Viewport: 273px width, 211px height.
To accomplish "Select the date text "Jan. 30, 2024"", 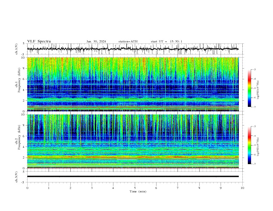I will (x=96, y=41).
